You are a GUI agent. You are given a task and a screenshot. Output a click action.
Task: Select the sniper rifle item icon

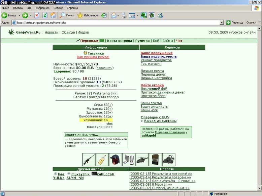coord(89,159)
